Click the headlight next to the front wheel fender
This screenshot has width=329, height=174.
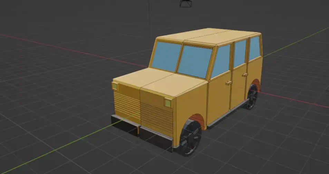[168, 103]
